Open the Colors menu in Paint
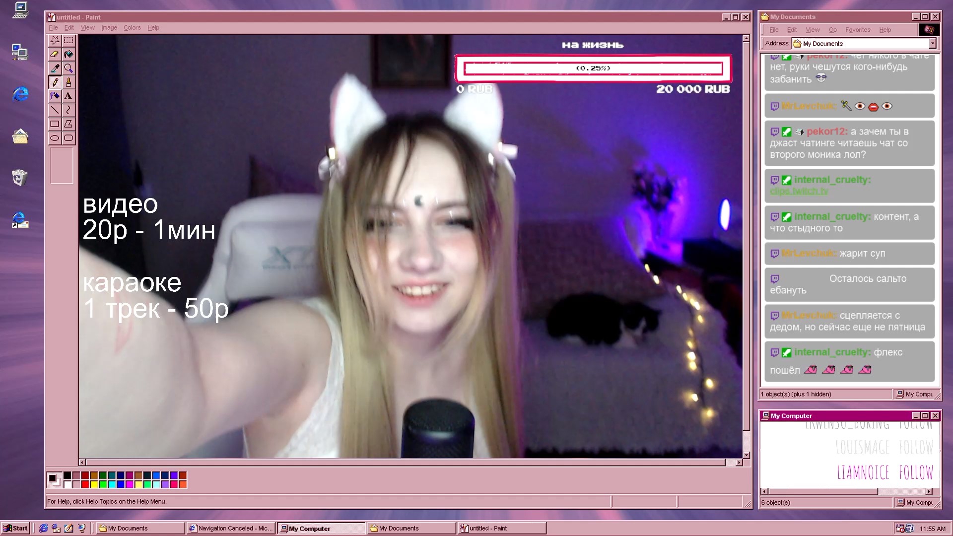Screen dimensions: 953x536 [x=132, y=28]
